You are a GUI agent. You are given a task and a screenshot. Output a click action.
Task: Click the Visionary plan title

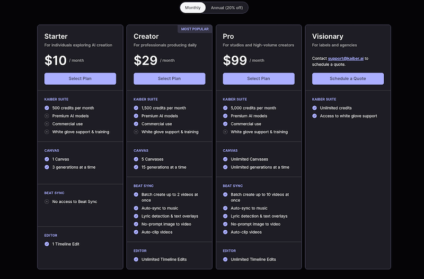[x=328, y=37]
